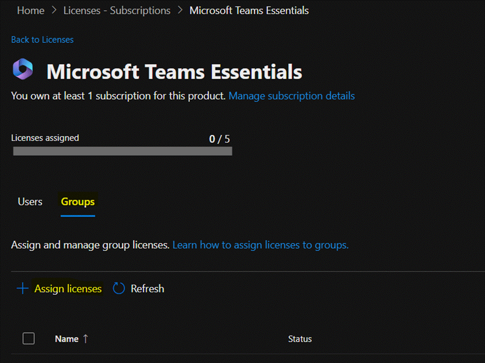Select the Groups tab
Image resolution: width=485 pixels, height=363 pixels.
[x=78, y=202]
